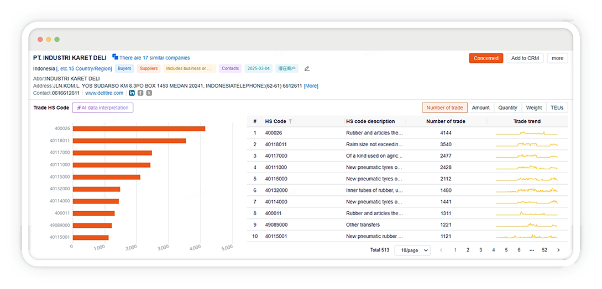Click the 400026 bar in chart

(139, 129)
